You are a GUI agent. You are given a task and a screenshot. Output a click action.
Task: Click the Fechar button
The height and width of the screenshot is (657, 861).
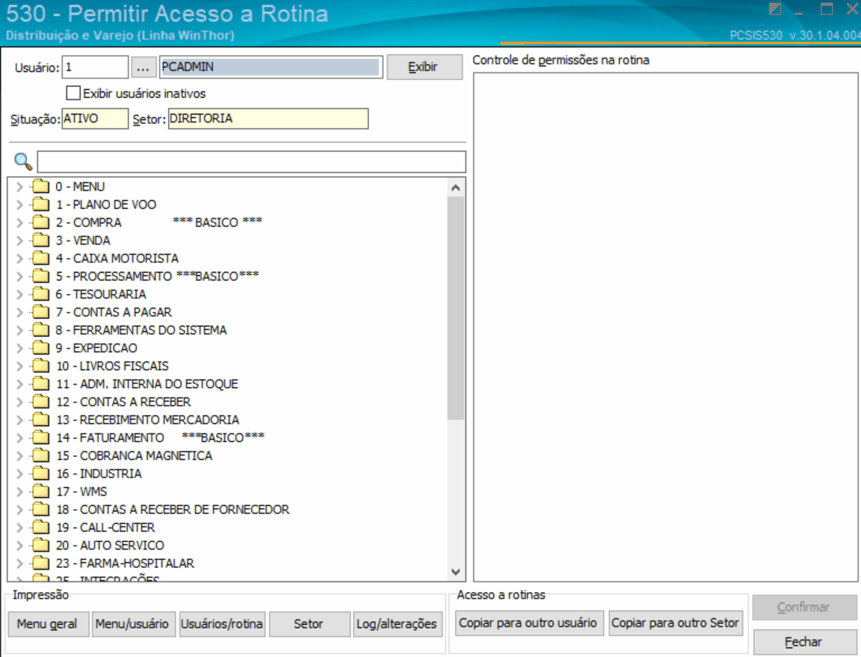804,642
